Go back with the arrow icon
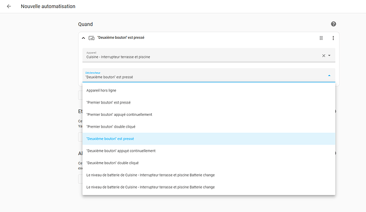This screenshot has height=212, width=366. (9, 6)
